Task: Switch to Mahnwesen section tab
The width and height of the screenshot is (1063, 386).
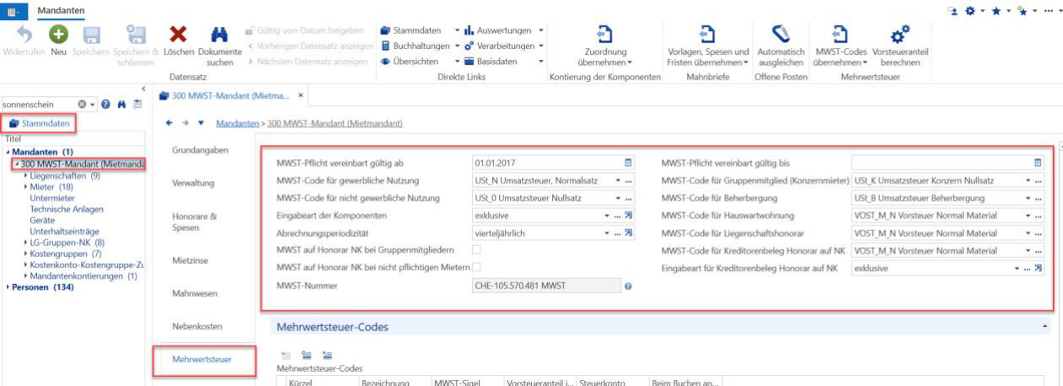Action: pos(195,293)
